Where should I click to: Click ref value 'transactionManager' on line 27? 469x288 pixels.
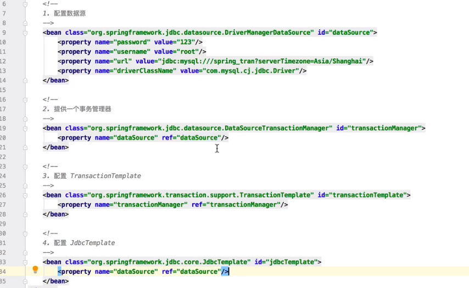pyautogui.click(x=243, y=205)
